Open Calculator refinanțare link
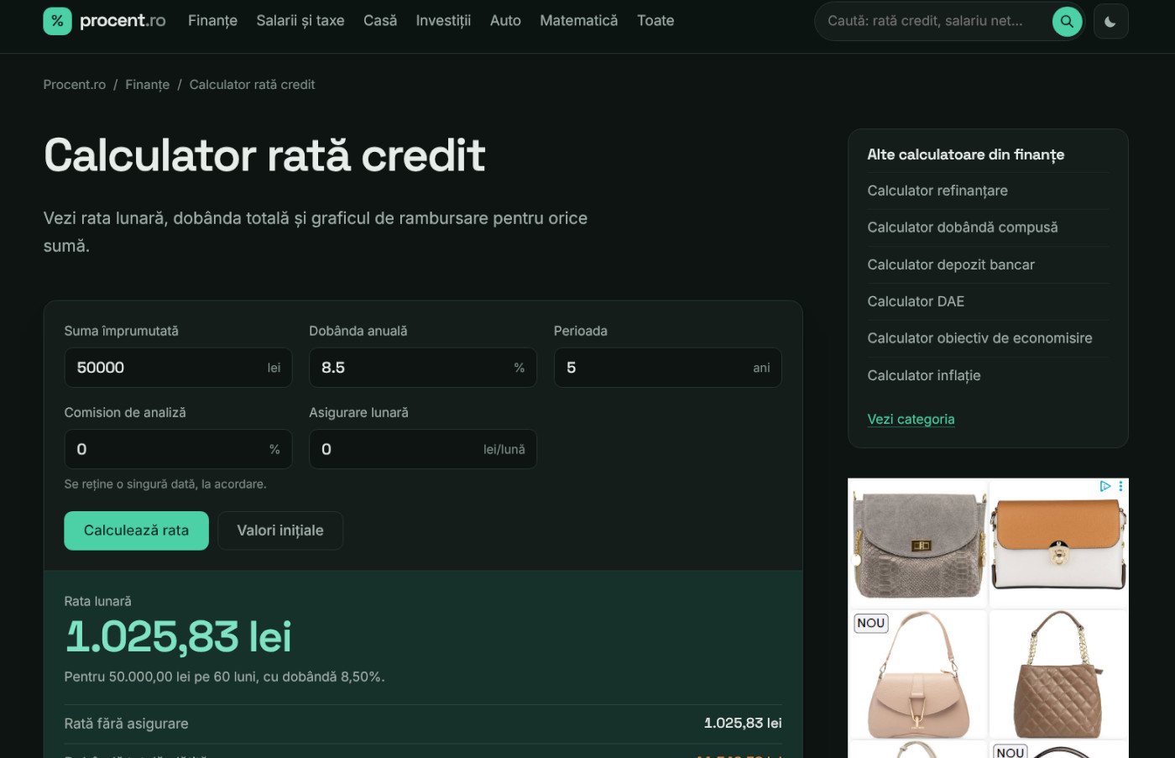The height and width of the screenshot is (758, 1175). 937,191
